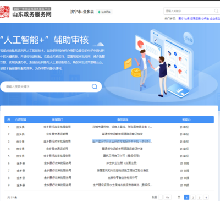Open the 社保 hot topic link
Viewport: 220px width, 201px height.
[187, 19]
